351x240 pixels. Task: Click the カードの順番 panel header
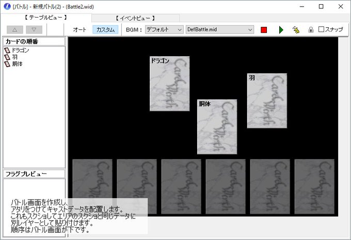(34, 41)
